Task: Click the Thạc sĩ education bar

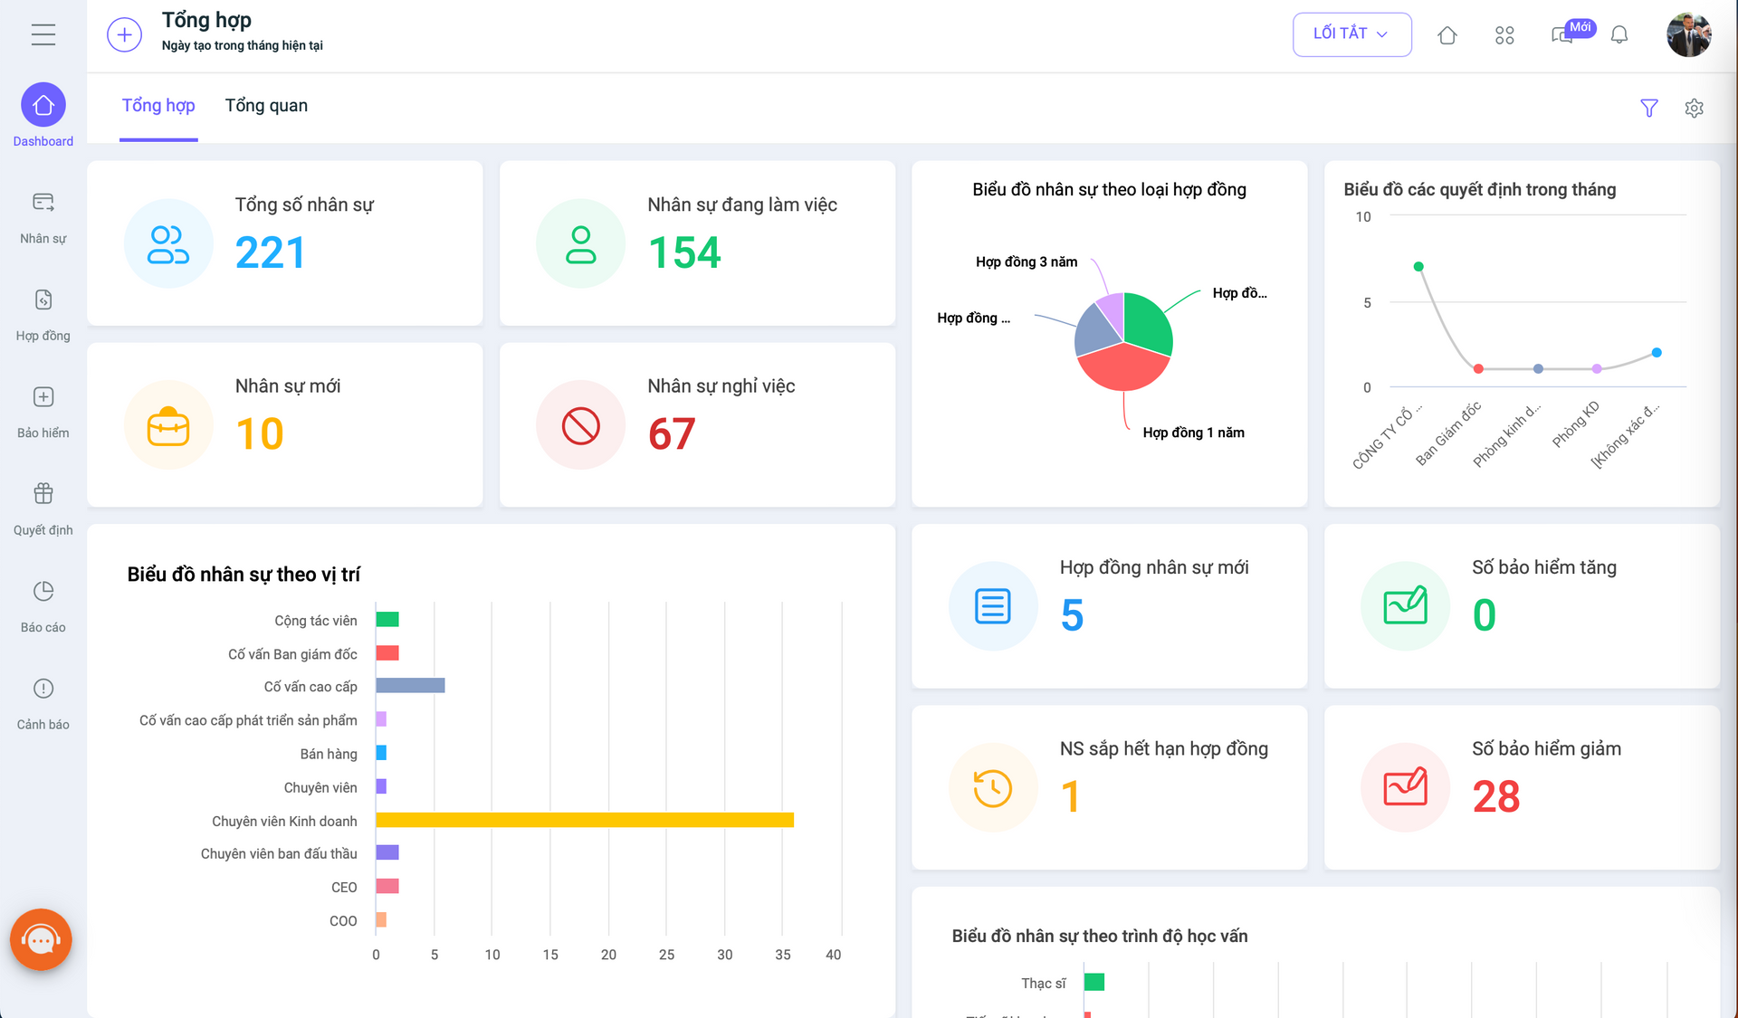Action: coord(1093,982)
